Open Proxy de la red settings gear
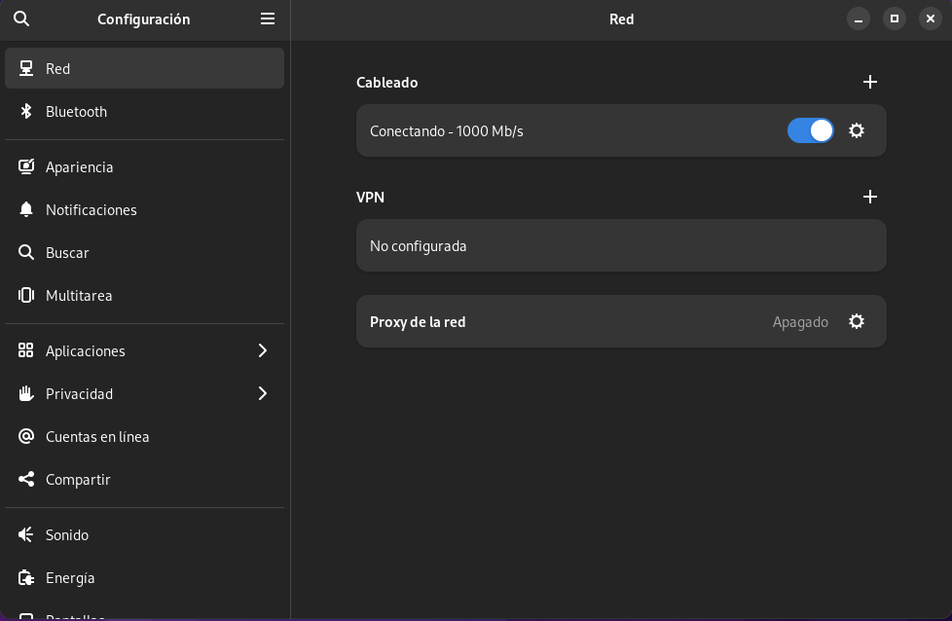This screenshot has height=621, width=952. [x=857, y=321]
